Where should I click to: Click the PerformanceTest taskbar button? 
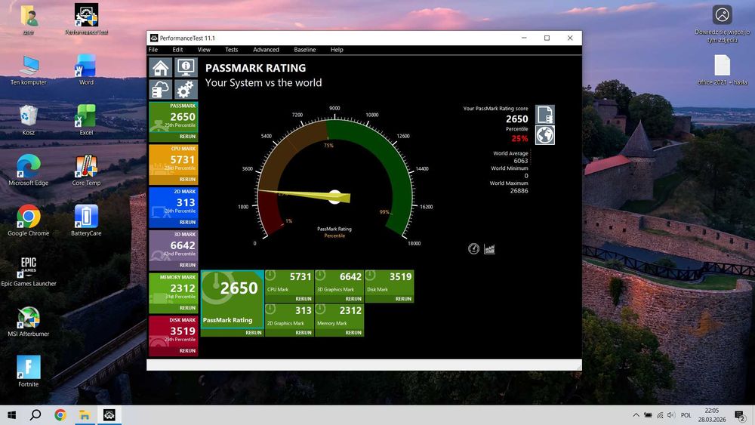(x=109, y=415)
